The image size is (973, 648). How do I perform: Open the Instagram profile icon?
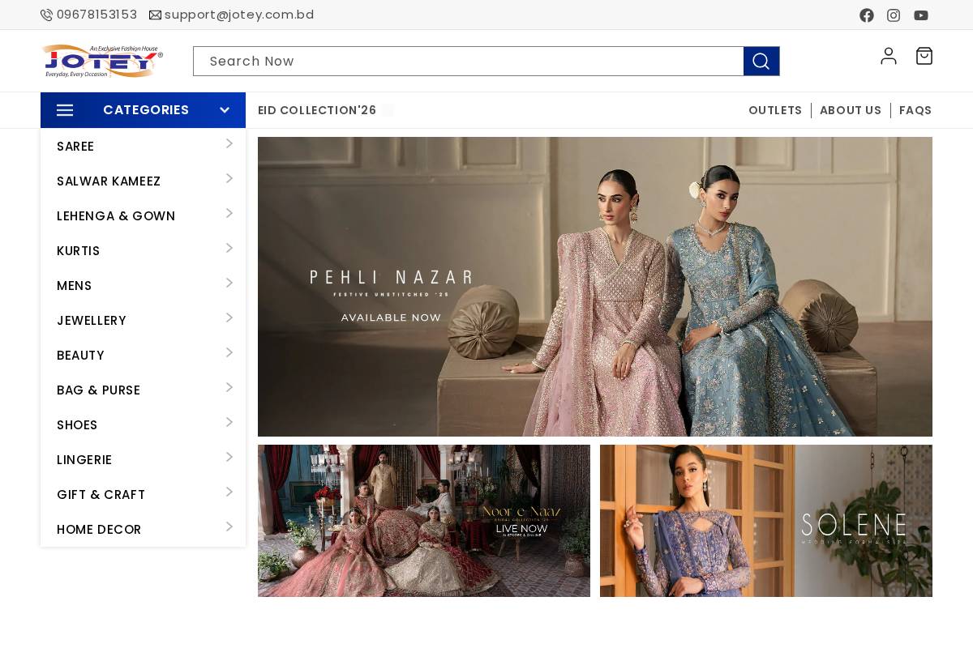[x=894, y=15]
